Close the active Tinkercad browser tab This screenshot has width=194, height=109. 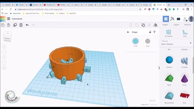click(x=164, y=5)
